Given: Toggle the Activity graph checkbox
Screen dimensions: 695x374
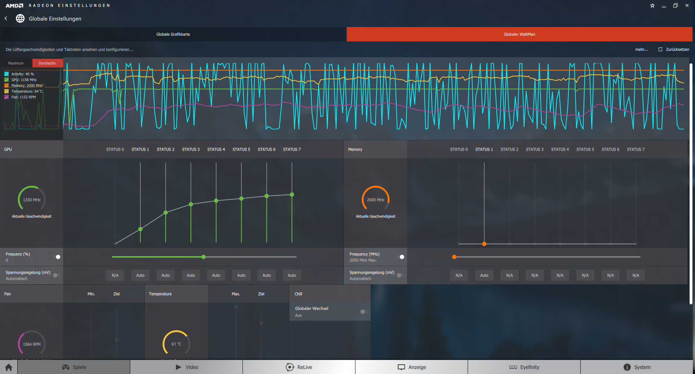Looking at the screenshot, I should tap(6, 74).
